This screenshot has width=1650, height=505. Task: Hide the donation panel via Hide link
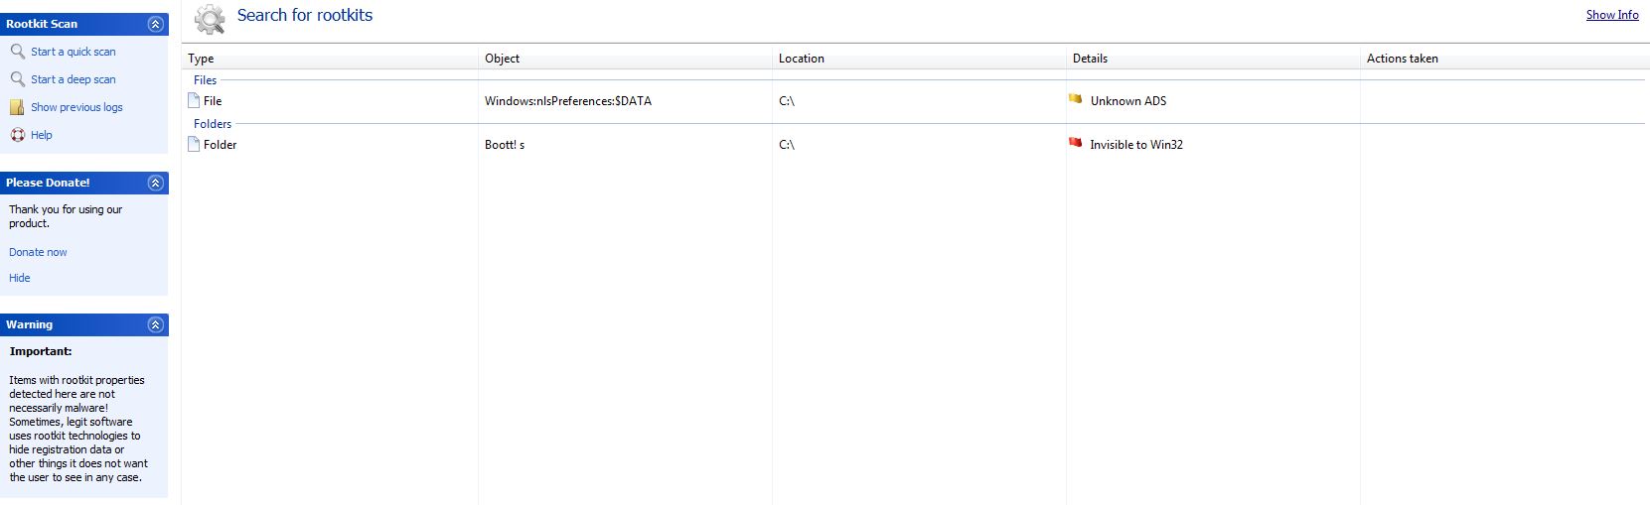pyautogui.click(x=20, y=278)
